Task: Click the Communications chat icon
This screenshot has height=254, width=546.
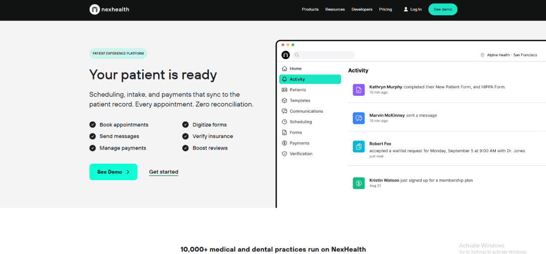Action: 284,111
